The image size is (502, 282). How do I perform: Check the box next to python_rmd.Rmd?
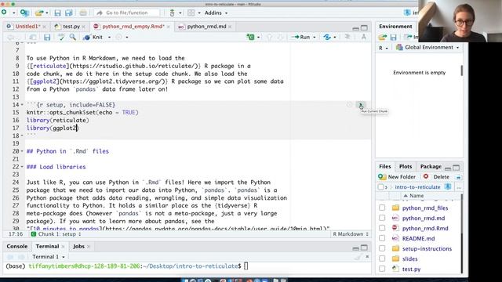tap(382, 228)
